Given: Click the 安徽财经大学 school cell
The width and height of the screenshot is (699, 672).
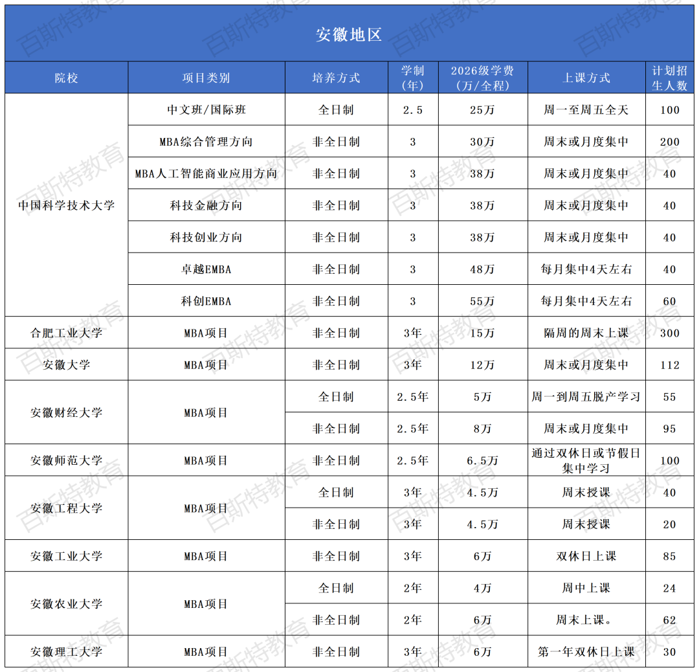Looking at the screenshot, I should (67, 412).
